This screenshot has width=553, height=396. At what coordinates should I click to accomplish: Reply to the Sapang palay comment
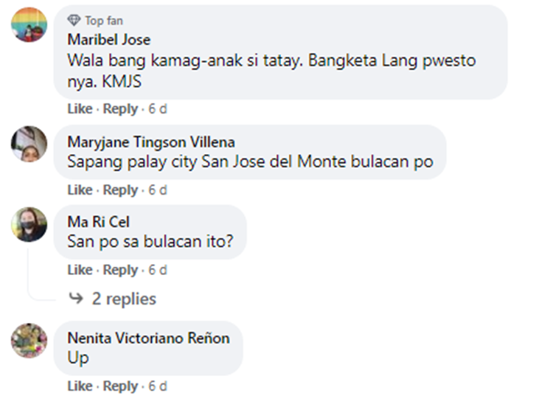[120, 190]
